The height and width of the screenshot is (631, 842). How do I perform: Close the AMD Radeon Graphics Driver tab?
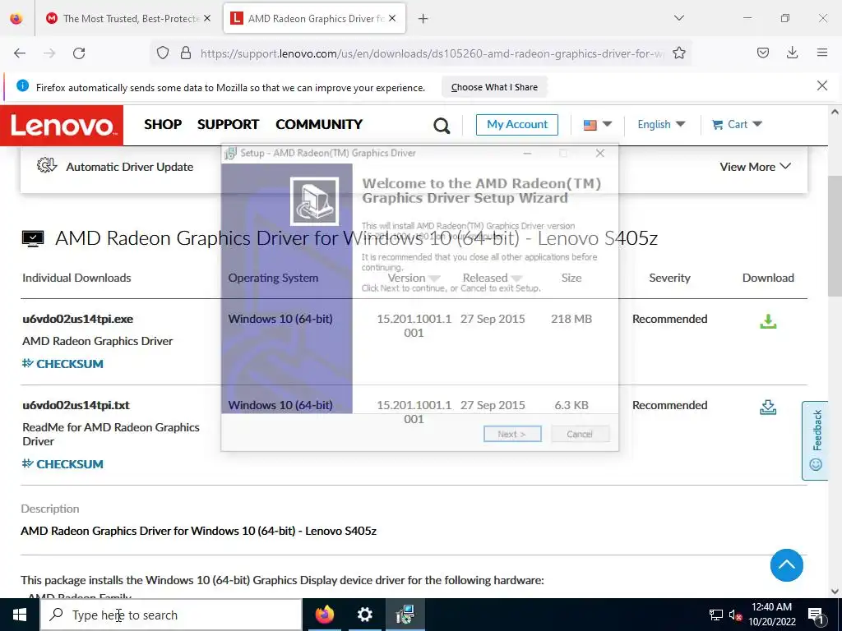392,19
